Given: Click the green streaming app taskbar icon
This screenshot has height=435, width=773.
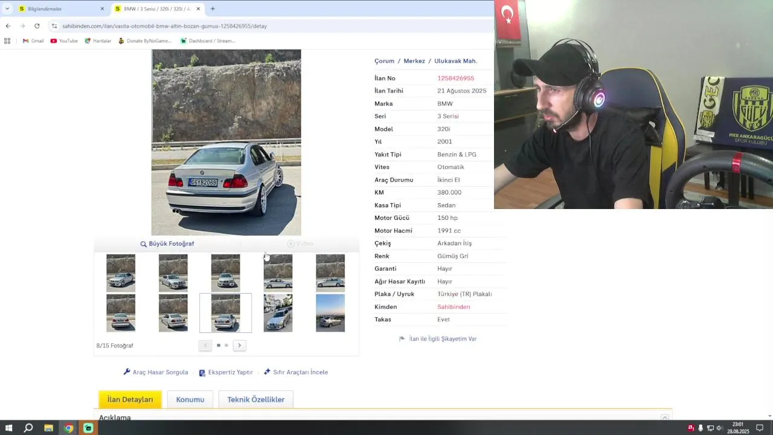Looking at the screenshot, I should pos(88,428).
